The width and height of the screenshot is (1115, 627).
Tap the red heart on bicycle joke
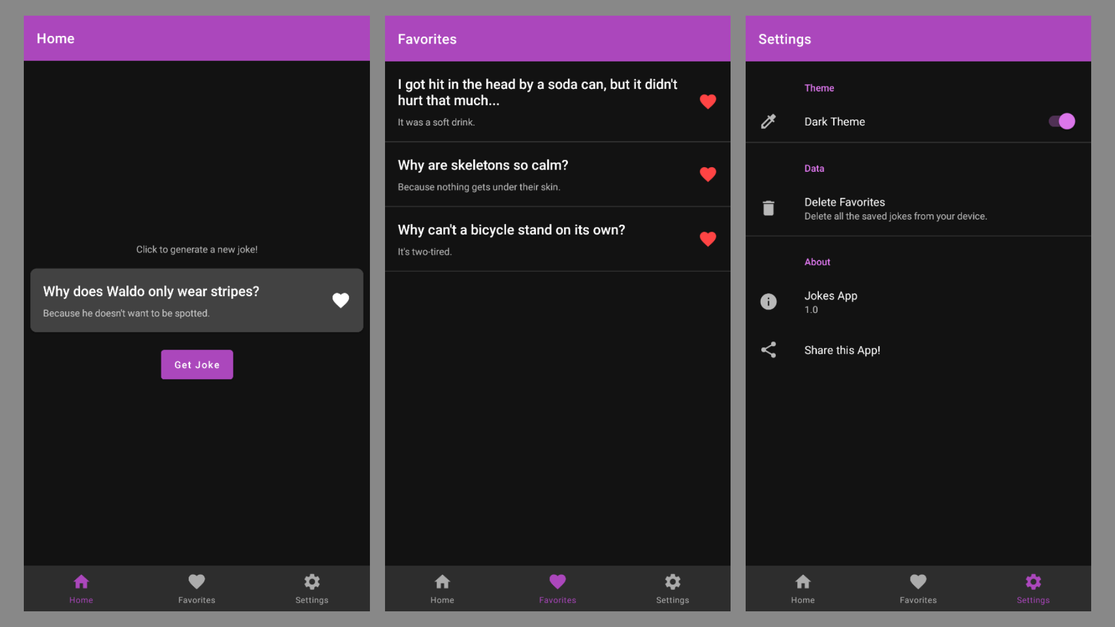coord(707,239)
